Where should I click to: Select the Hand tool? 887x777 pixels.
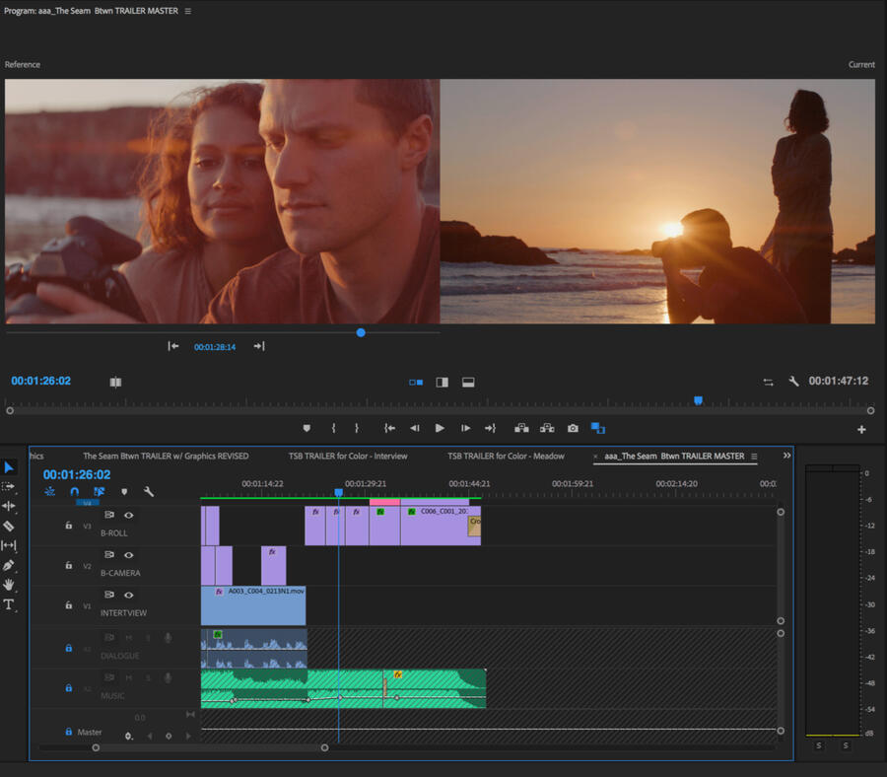click(9, 585)
